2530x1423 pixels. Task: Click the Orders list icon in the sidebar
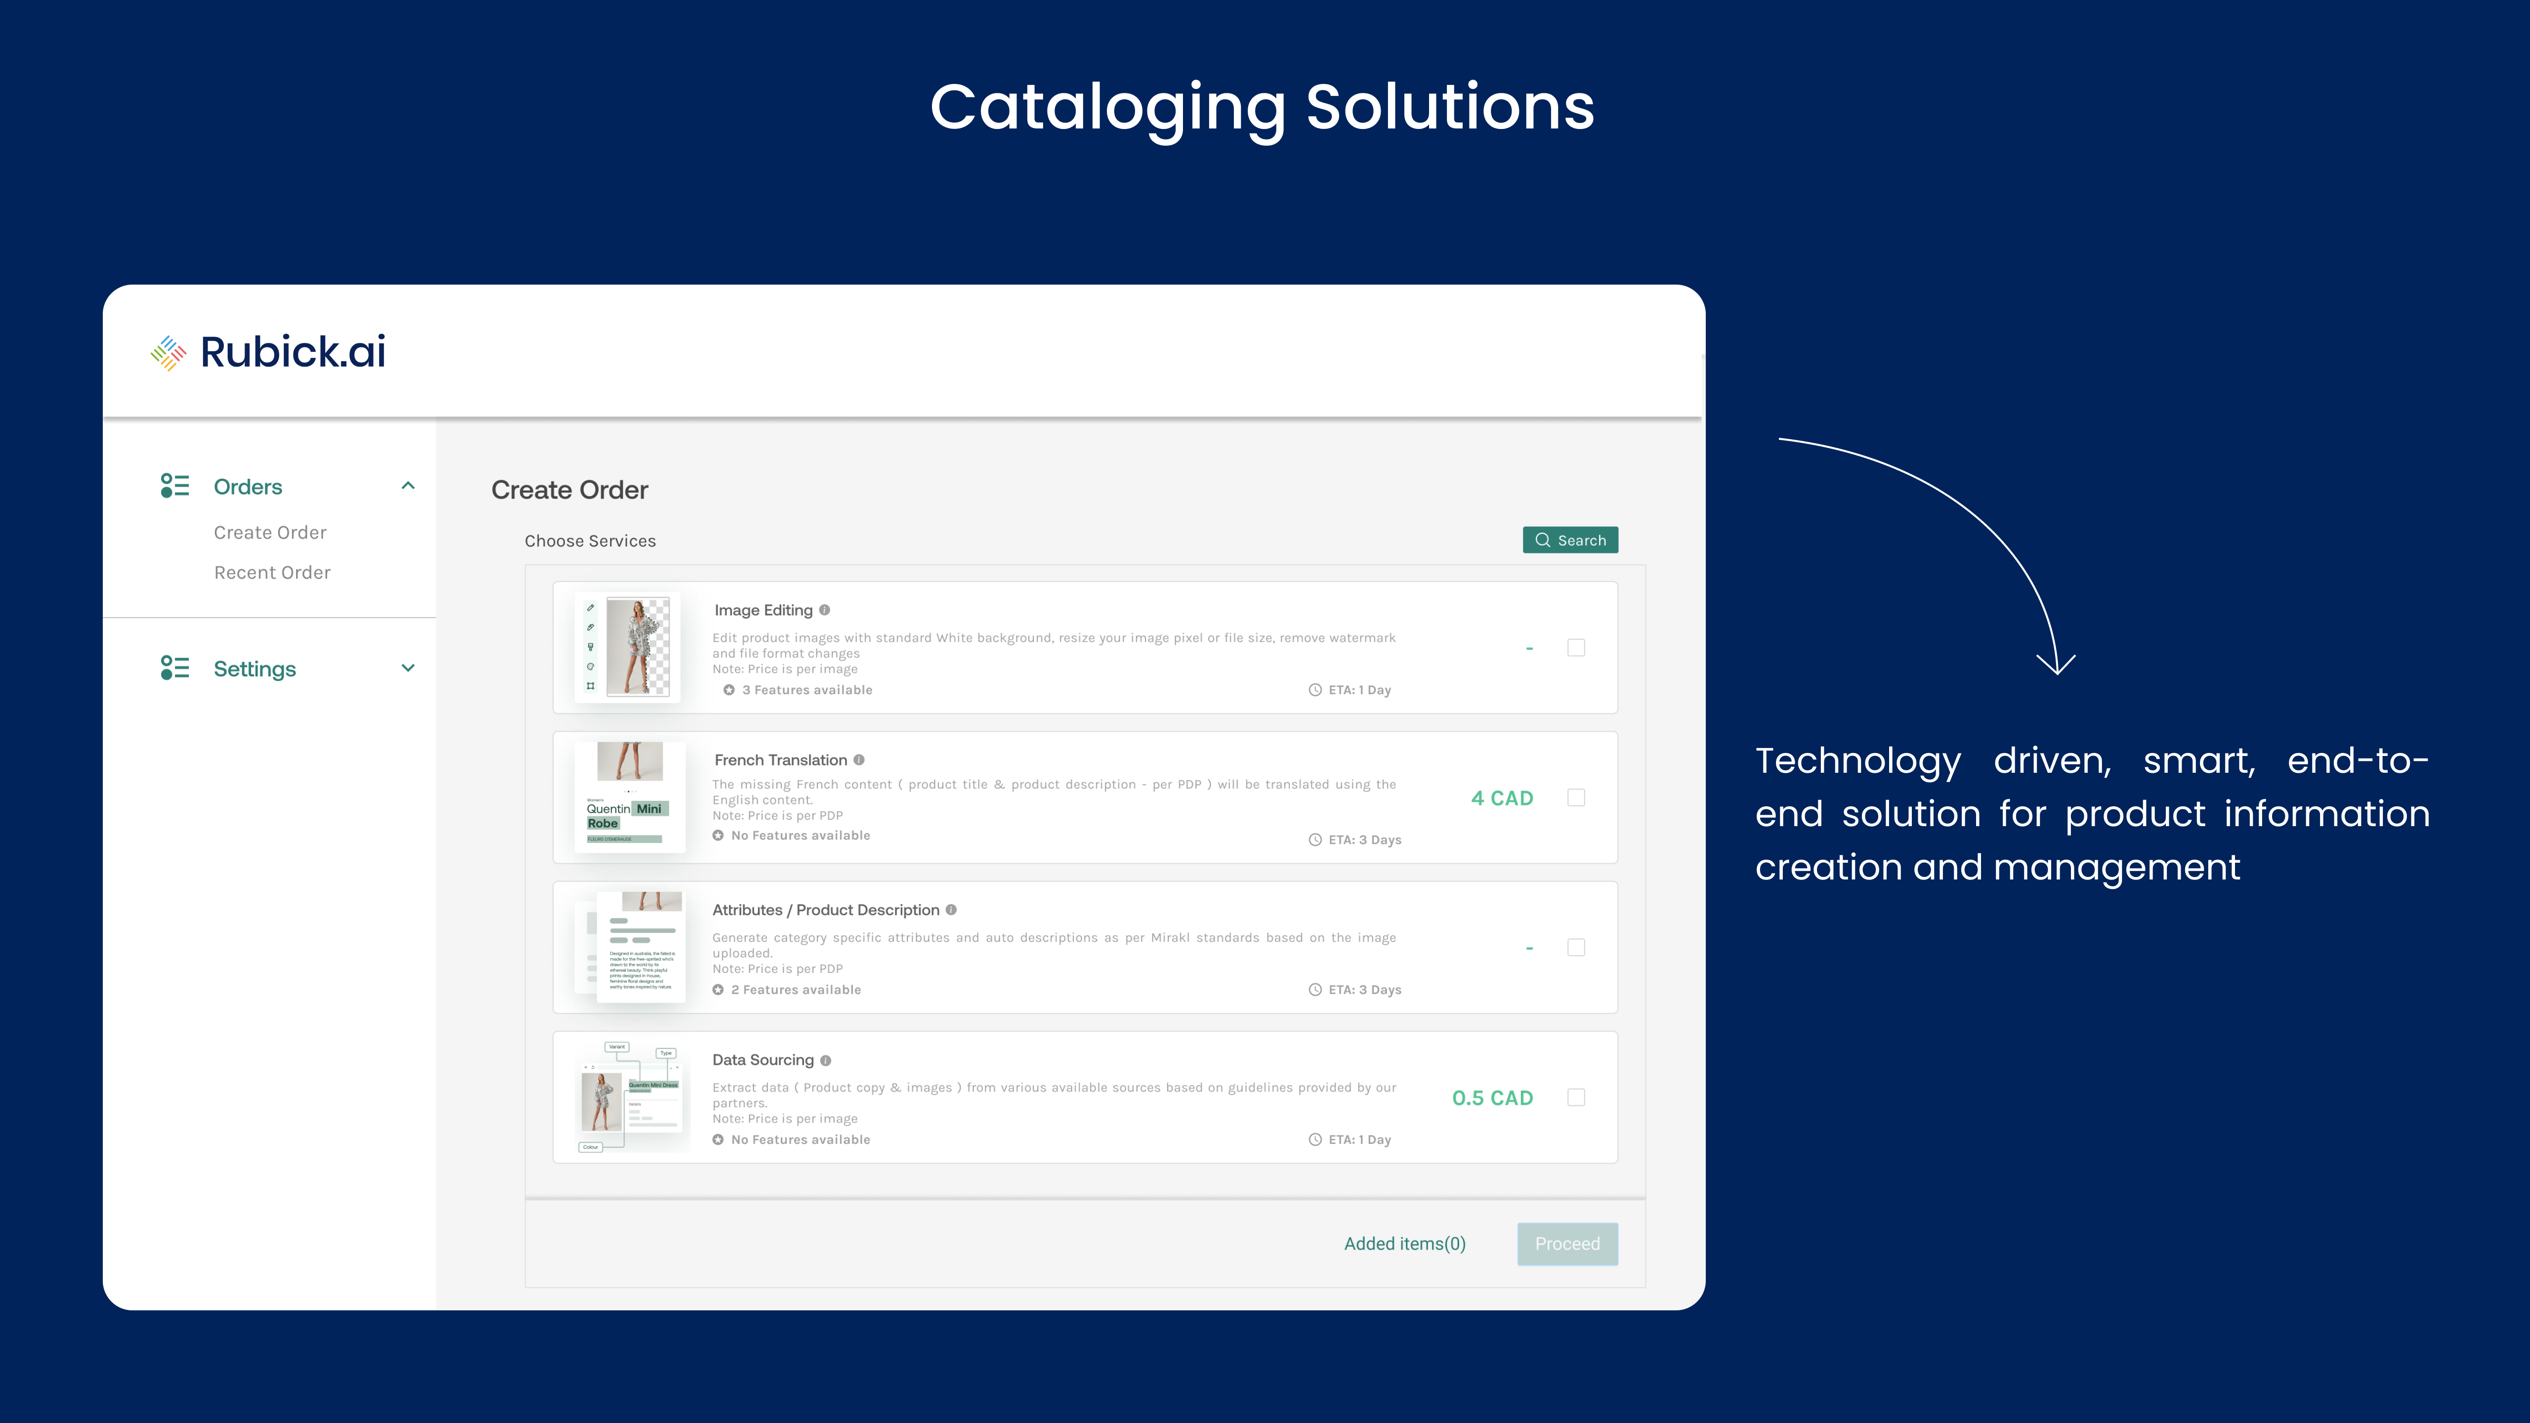[x=174, y=485]
